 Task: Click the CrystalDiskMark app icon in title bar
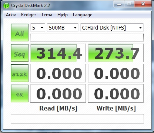point(6,6)
